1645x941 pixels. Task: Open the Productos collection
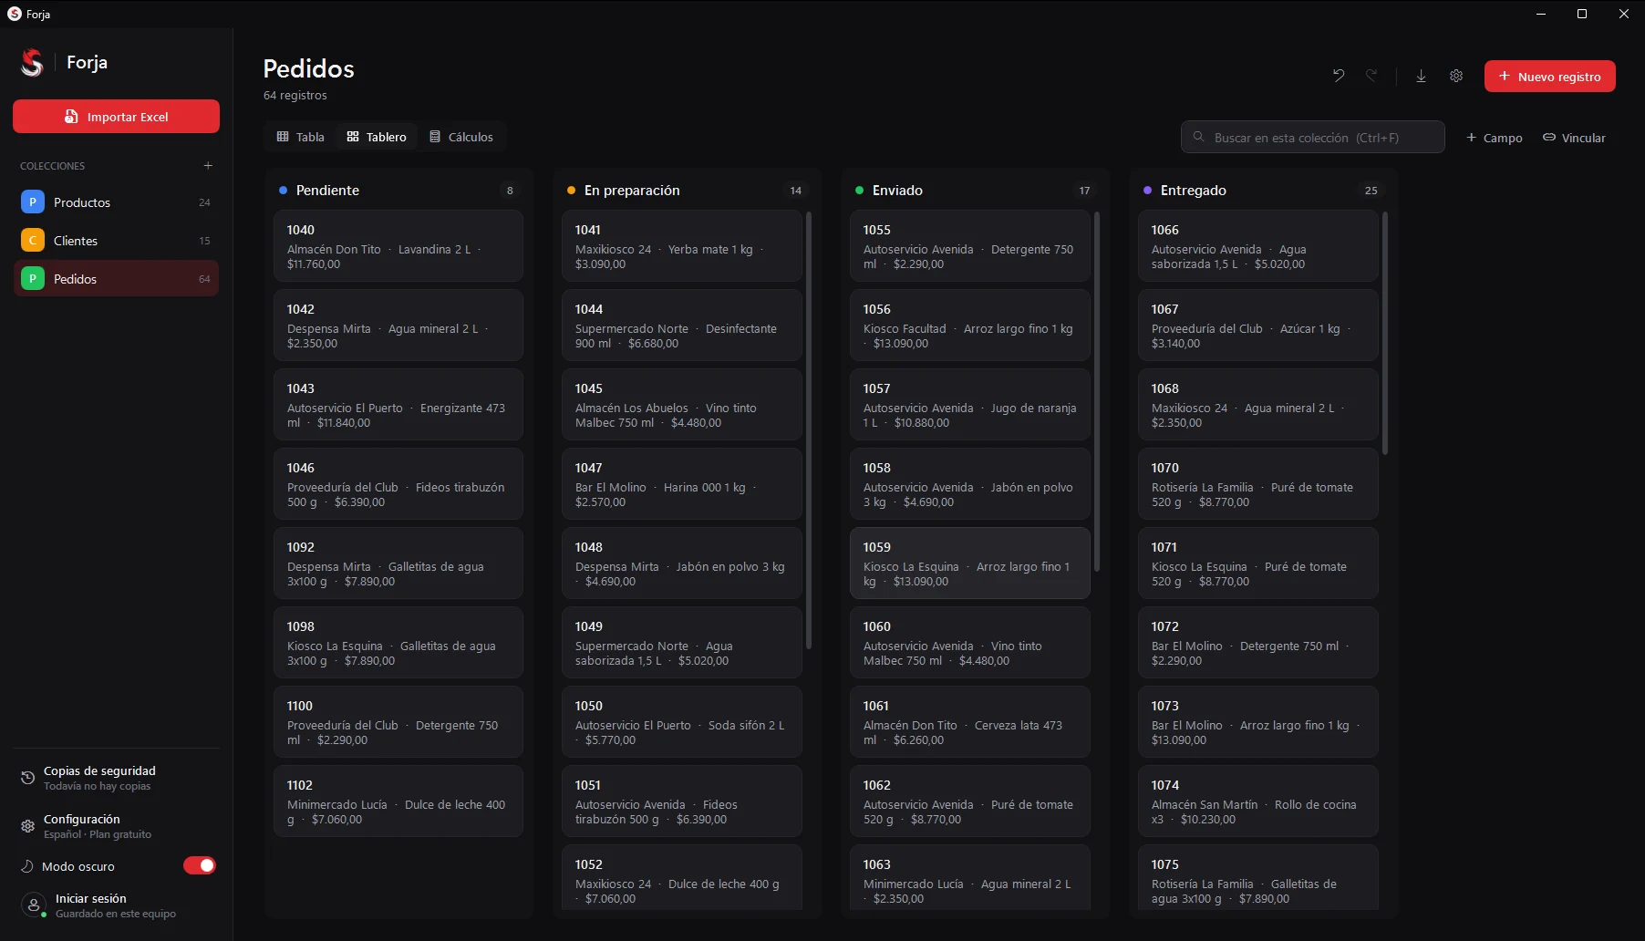[116, 202]
